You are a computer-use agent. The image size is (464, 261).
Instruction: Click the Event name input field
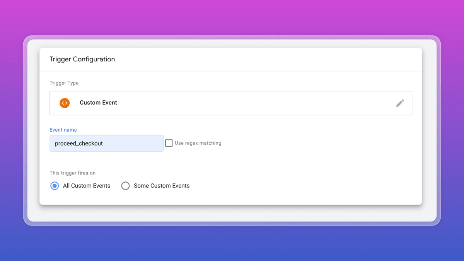[x=106, y=143]
